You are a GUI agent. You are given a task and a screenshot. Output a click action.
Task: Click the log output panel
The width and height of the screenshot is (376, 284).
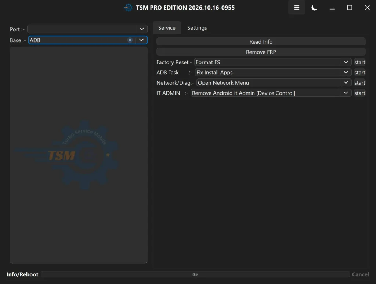[x=79, y=155]
